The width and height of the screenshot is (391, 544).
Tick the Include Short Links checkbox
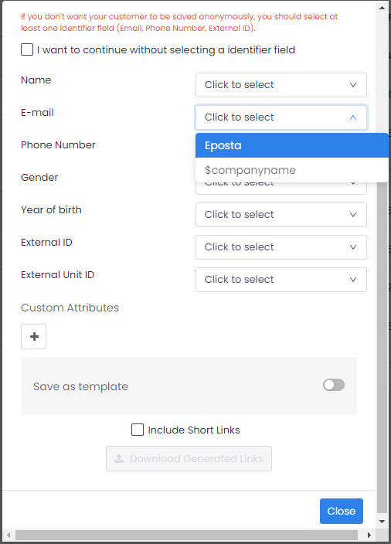click(x=138, y=430)
